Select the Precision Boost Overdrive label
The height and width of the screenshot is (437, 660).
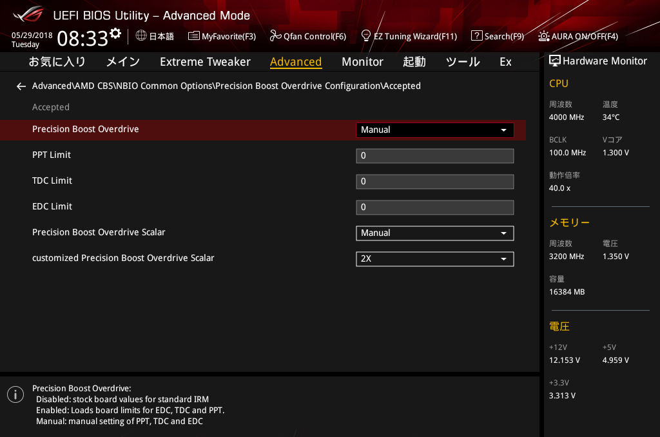(86, 130)
